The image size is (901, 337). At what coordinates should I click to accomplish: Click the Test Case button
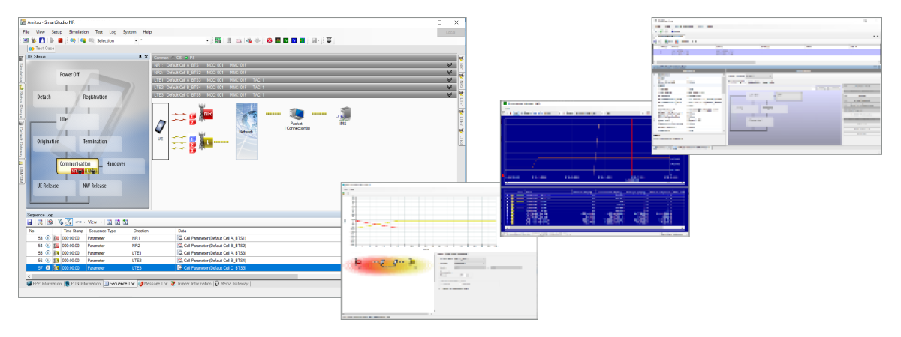[41, 49]
